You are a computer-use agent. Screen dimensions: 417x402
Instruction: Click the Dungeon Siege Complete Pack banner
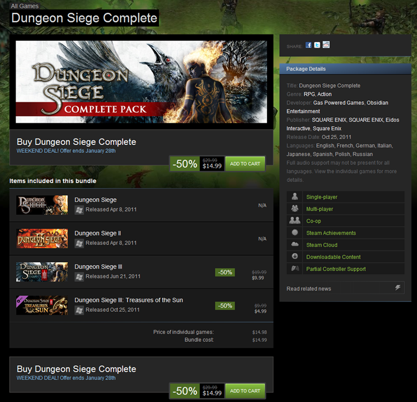(141, 82)
